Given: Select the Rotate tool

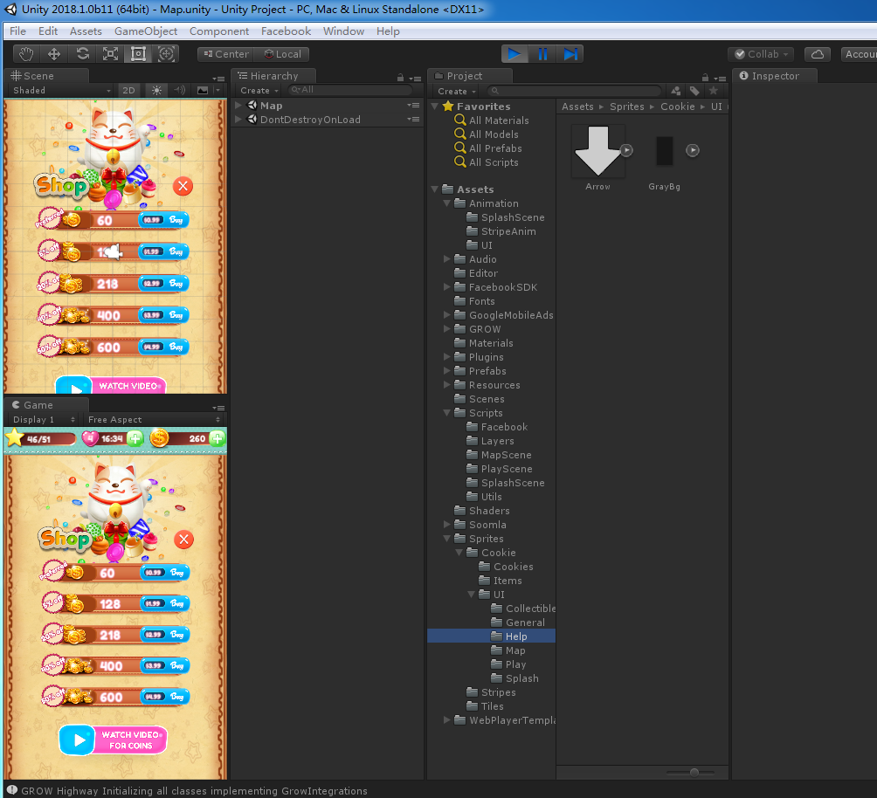Looking at the screenshot, I should (82, 53).
